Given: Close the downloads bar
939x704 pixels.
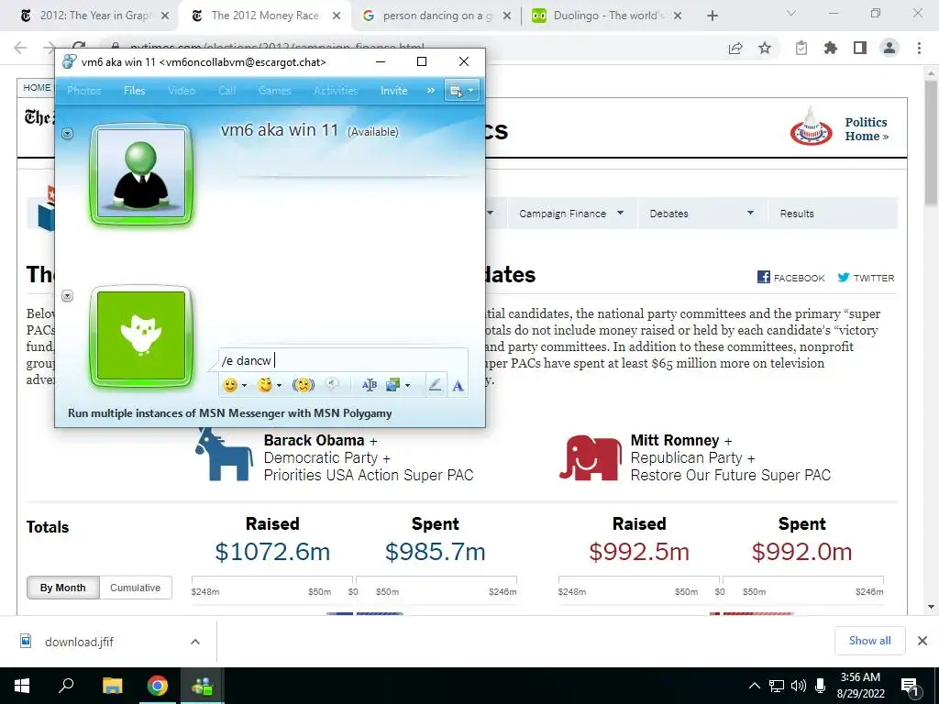Looking at the screenshot, I should (922, 641).
